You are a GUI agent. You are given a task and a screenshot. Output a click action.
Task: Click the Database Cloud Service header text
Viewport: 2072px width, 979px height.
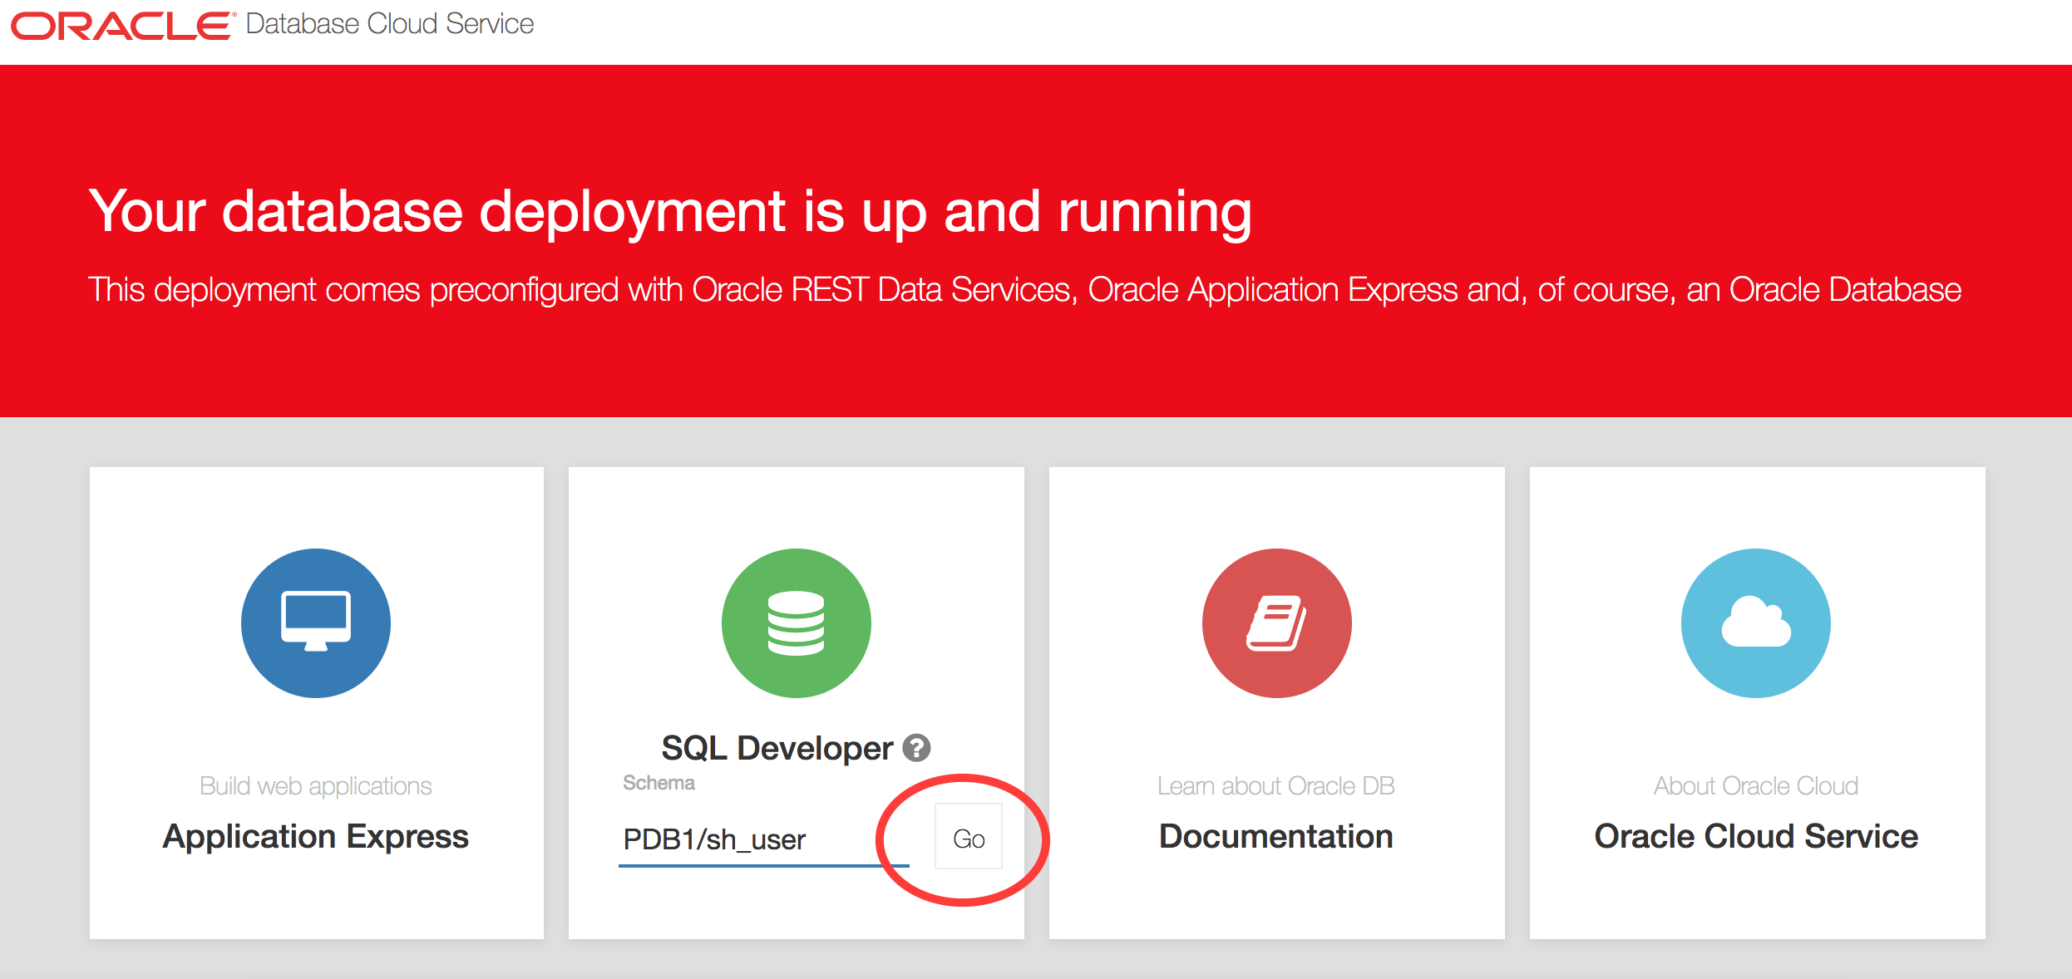coord(389,24)
